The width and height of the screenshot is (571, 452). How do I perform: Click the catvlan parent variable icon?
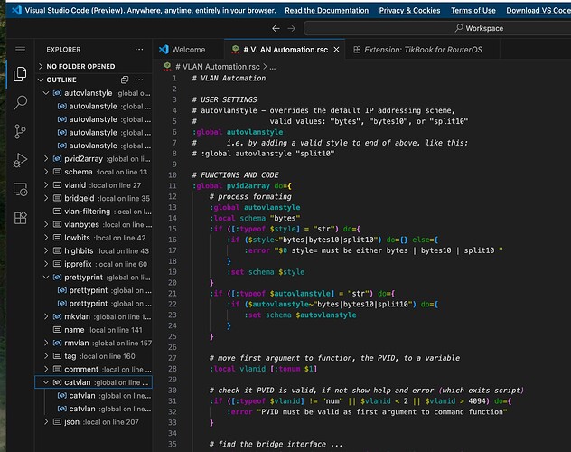(x=57, y=382)
